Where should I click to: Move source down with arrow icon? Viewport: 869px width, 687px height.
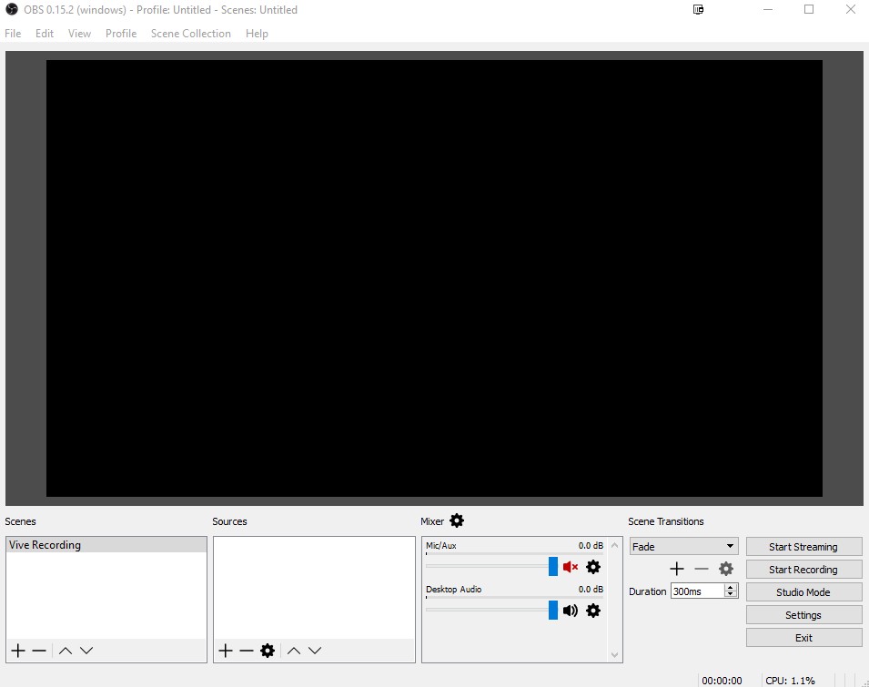(x=315, y=651)
